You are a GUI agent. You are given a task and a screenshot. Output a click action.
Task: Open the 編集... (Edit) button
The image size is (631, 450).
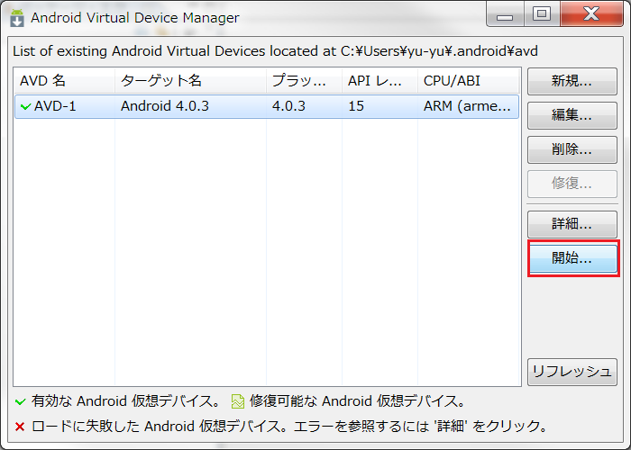[x=572, y=115]
